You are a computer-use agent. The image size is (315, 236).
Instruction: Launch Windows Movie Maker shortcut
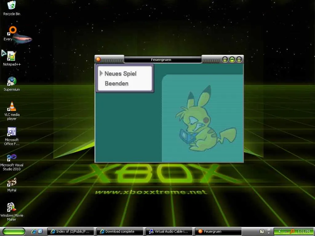[12, 212]
